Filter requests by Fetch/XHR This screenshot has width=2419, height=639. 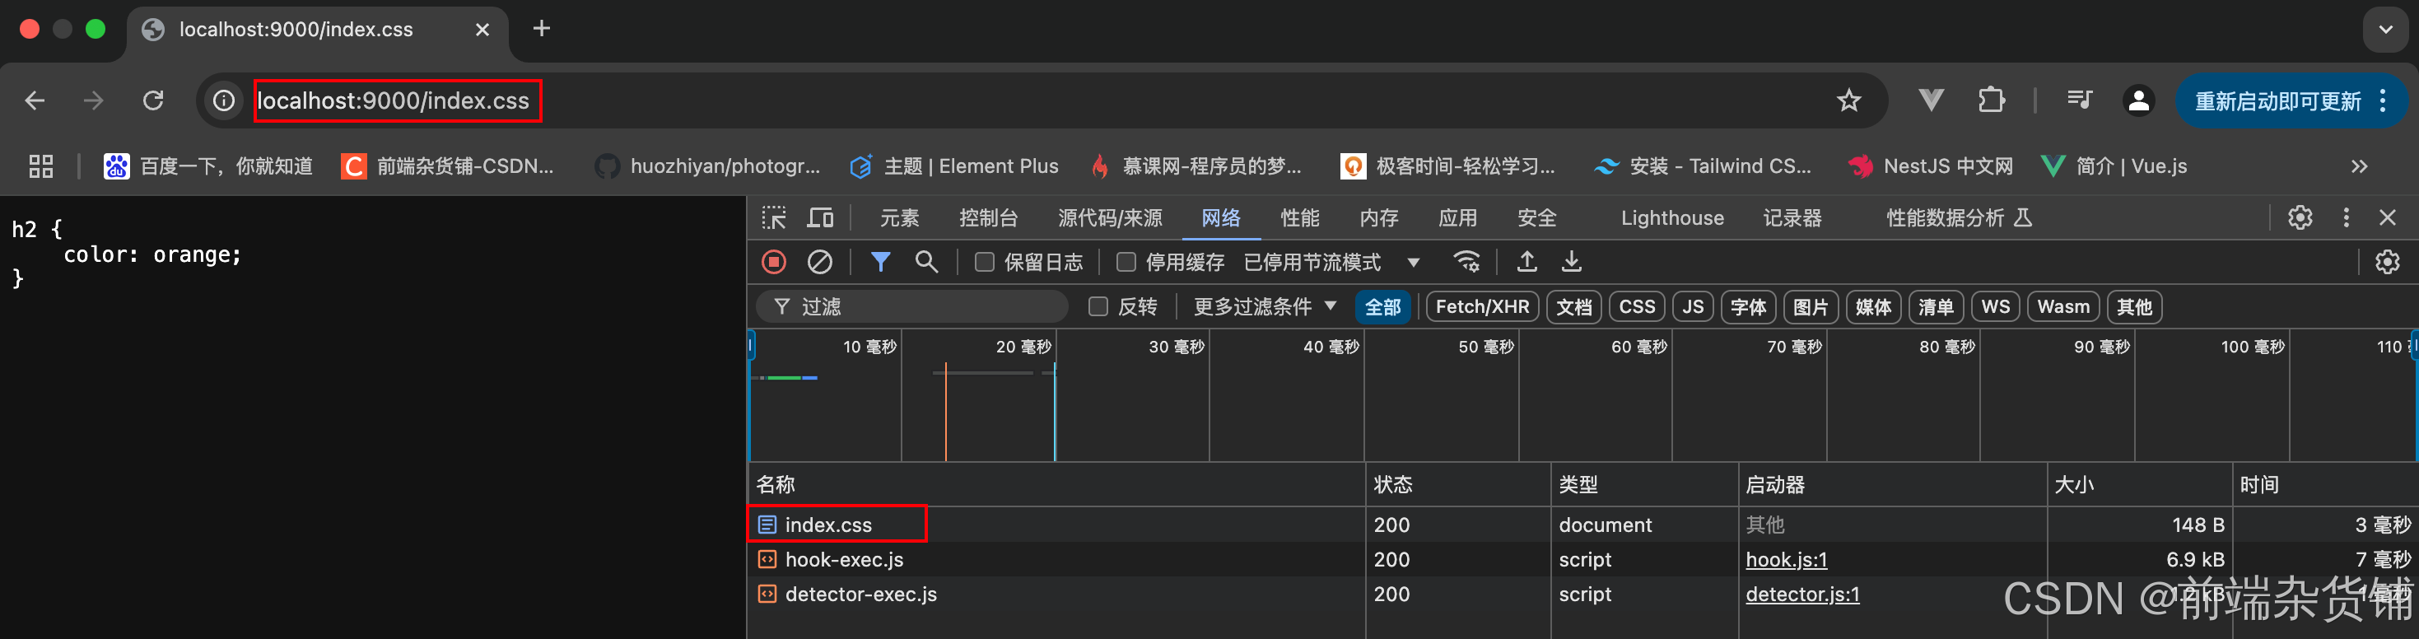point(1482,306)
